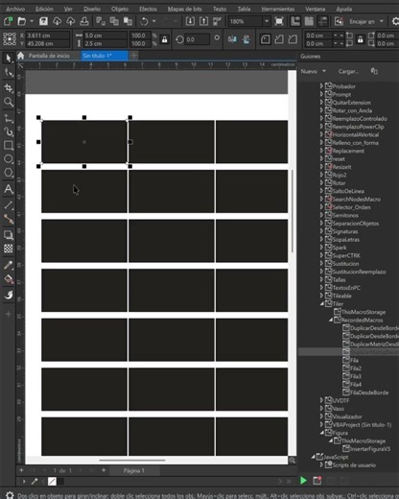Image resolution: width=399 pixels, height=499 pixels.
Task: Open the dropdown arrow next to Open
Action: pyautogui.click(x=32, y=21)
